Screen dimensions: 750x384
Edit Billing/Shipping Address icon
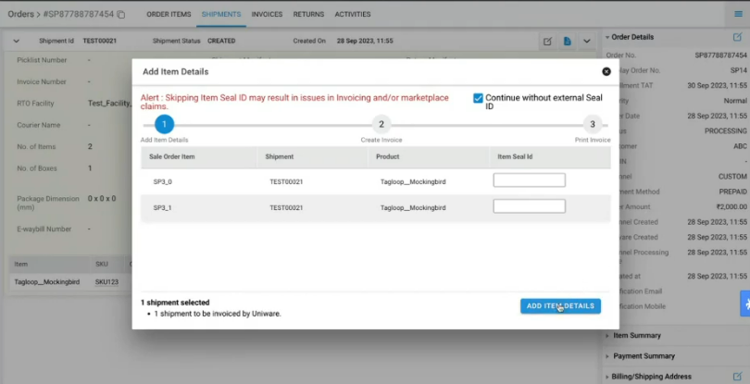tap(737, 377)
